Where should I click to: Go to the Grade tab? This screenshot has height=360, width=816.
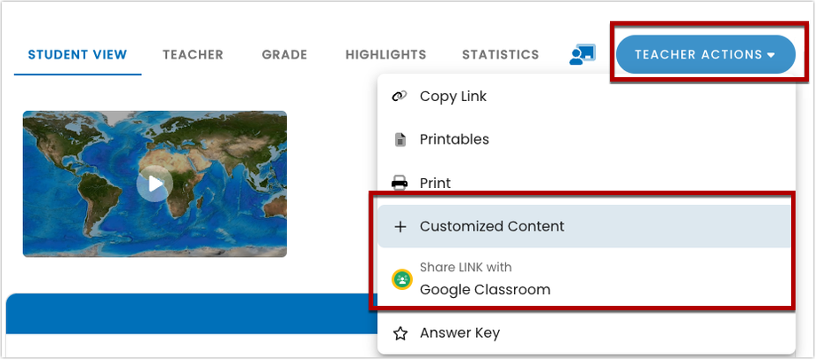point(285,55)
